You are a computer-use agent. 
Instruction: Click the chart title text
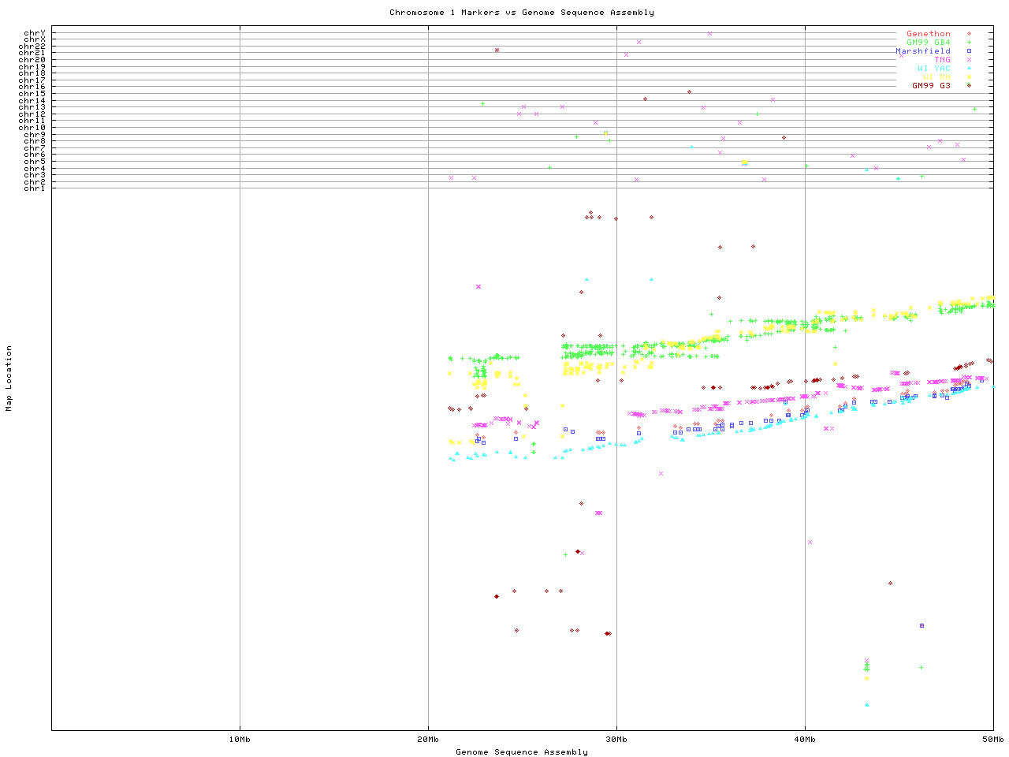click(521, 13)
